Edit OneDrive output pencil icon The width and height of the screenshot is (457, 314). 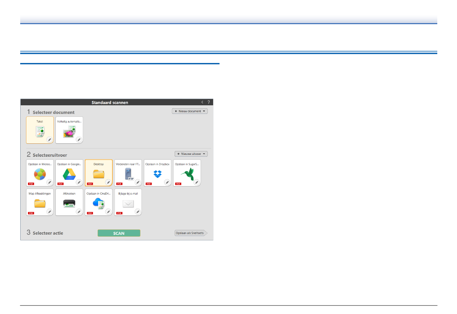point(108,212)
